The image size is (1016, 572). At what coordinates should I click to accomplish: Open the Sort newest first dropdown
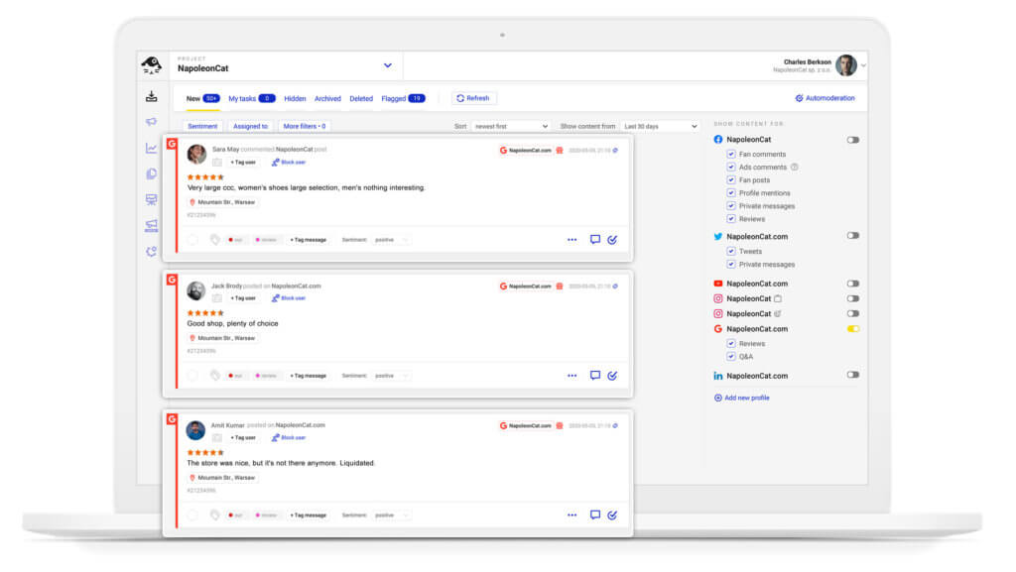click(x=511, y=126)
